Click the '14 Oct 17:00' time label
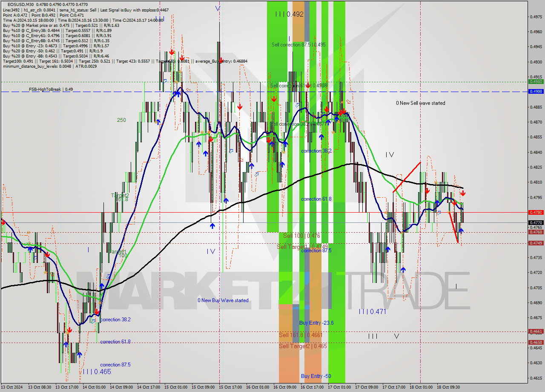The image size is (545, 392). (x=149, y=387)
